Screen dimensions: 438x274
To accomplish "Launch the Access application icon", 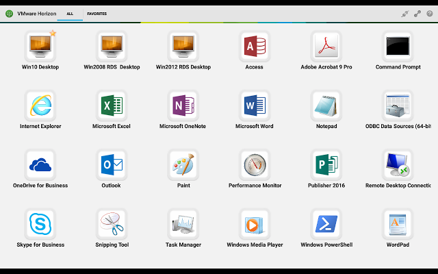I will point(255,46).
